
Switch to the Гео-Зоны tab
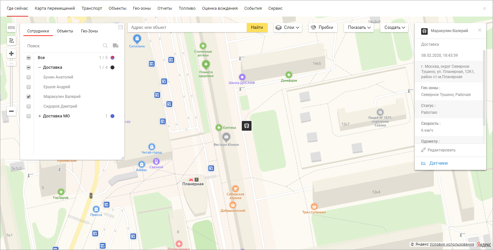89,31
